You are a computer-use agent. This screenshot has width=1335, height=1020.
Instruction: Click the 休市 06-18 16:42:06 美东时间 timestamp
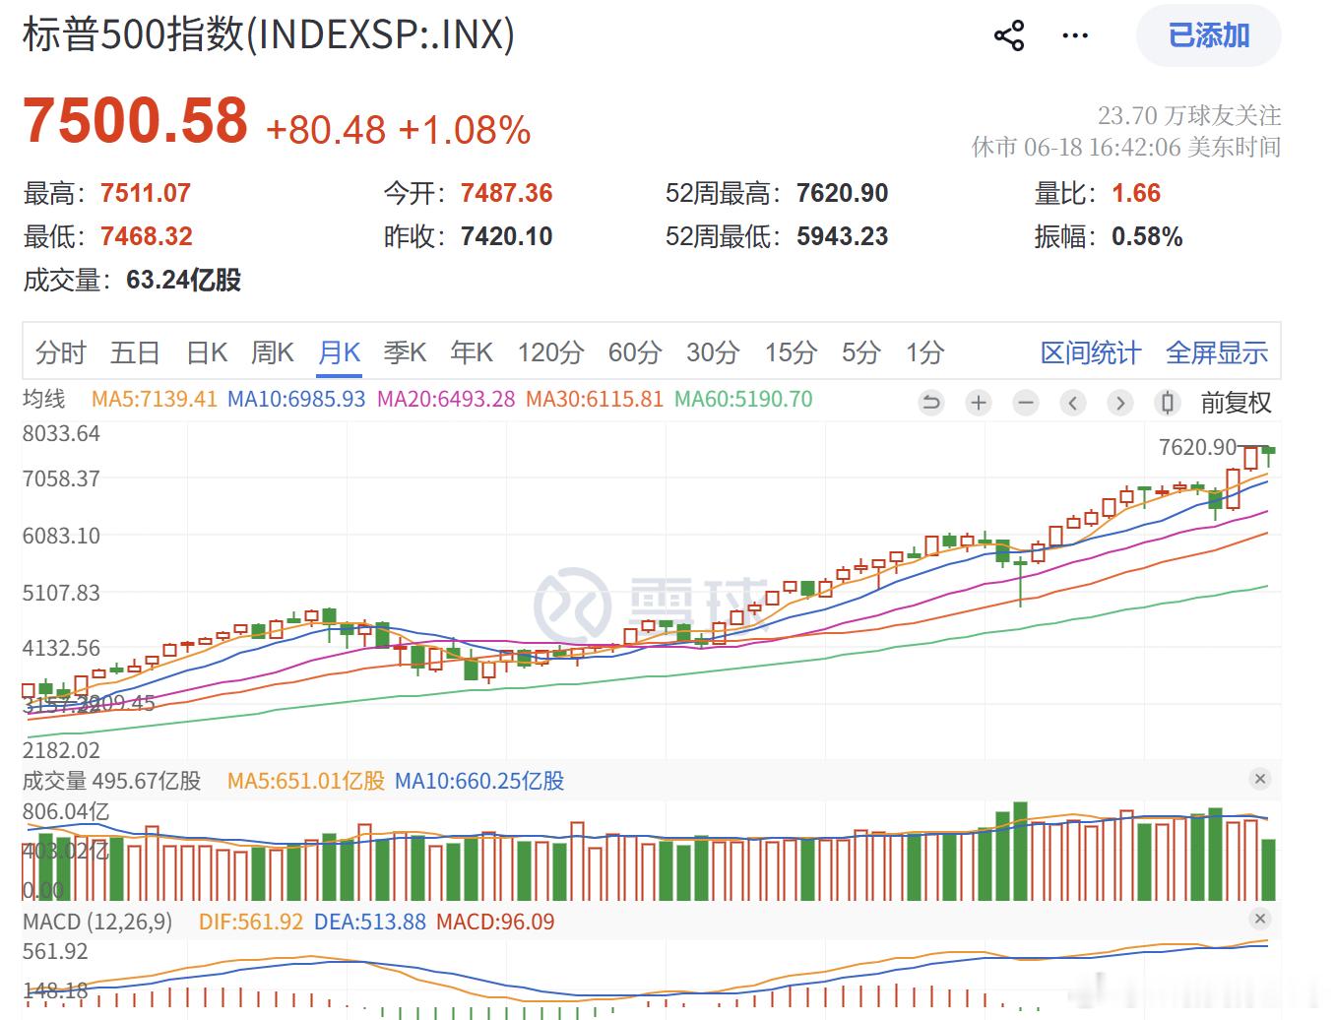click(x=1126, y=147)
